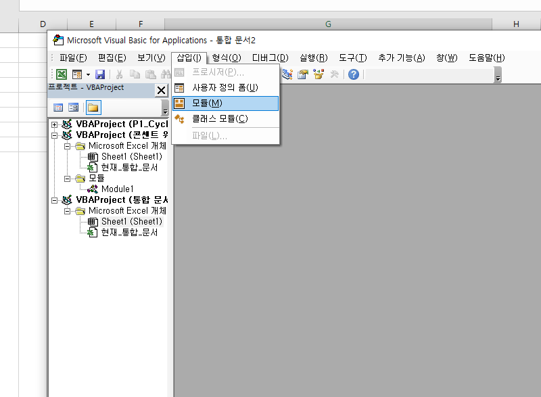Viewport: 541px width, 397px height.
Task: Open the 파일(F) menu
Action: (x=73, y=58)
